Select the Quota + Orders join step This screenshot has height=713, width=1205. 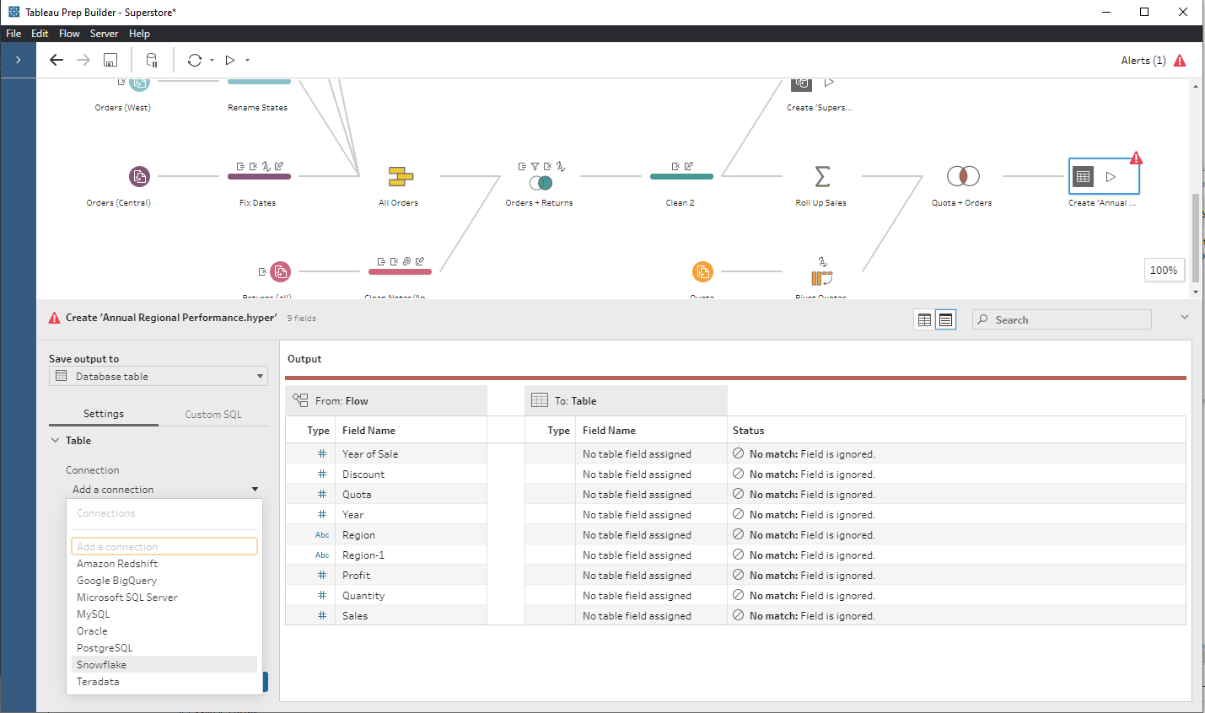[963, 176]
